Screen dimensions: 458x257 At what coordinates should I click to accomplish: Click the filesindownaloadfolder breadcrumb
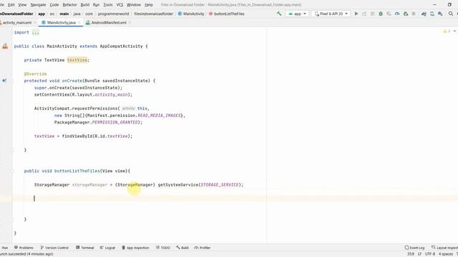[154, 14]
